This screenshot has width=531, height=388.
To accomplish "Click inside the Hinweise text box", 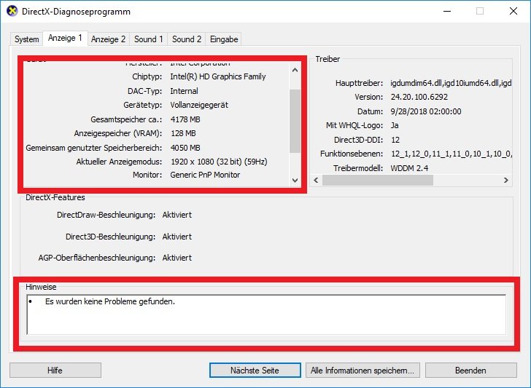I will pyautogui.click(x=266, y=314).
